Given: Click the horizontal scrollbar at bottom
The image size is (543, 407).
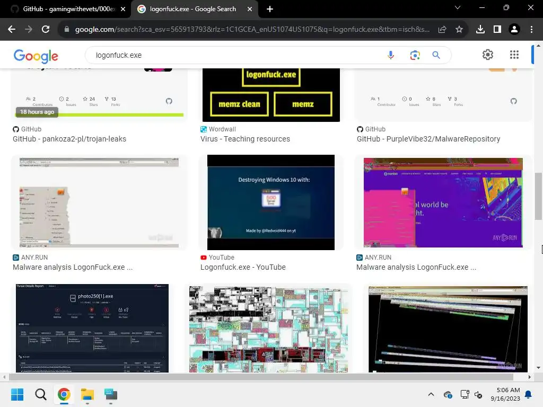Looking at the screenshot, I should pos(261,377).
